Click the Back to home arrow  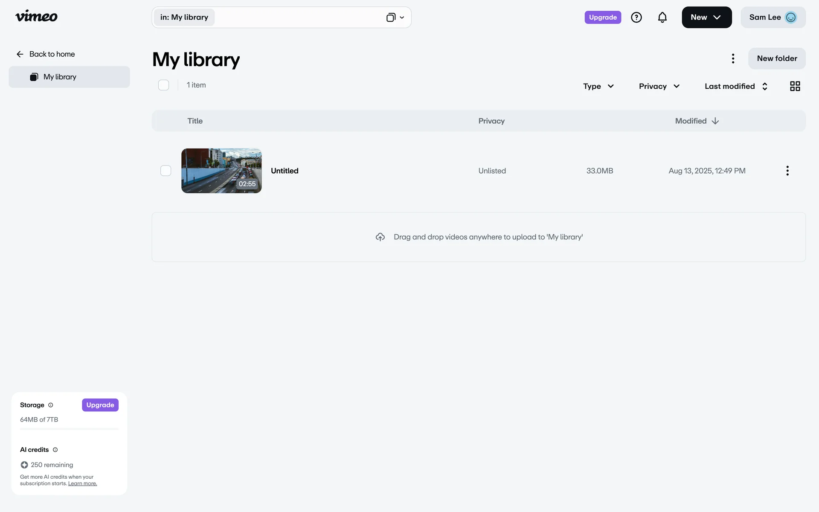point(20,54)
